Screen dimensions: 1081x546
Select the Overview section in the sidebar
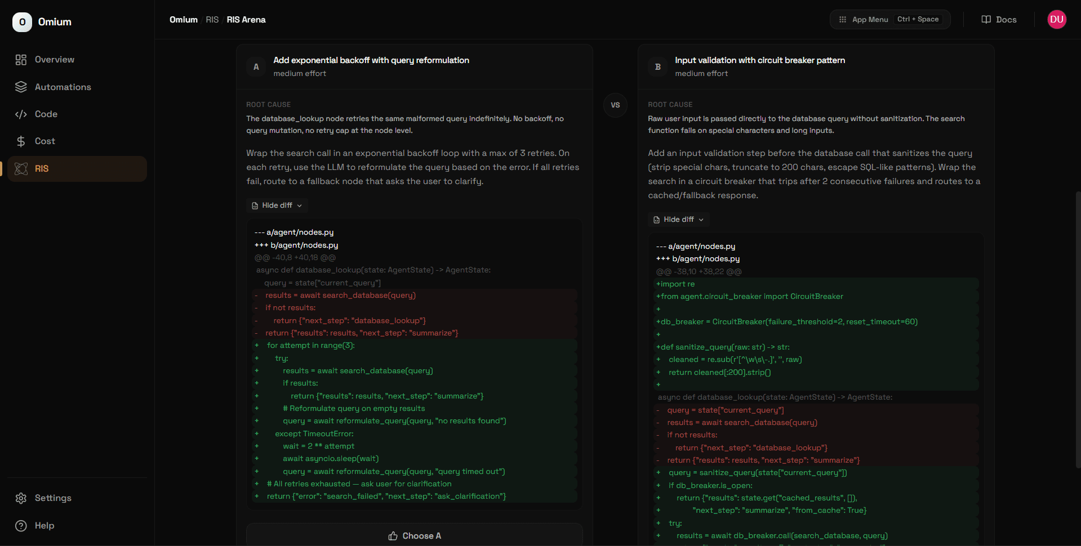coord(54,59)
